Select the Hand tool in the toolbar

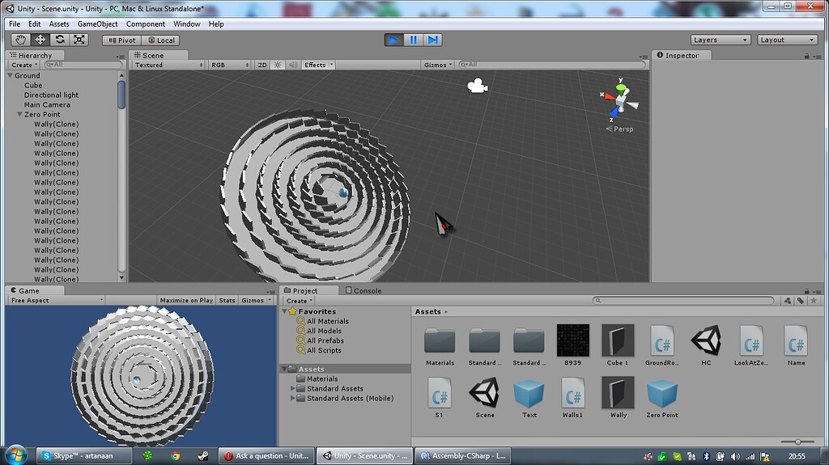coord(20,40)
